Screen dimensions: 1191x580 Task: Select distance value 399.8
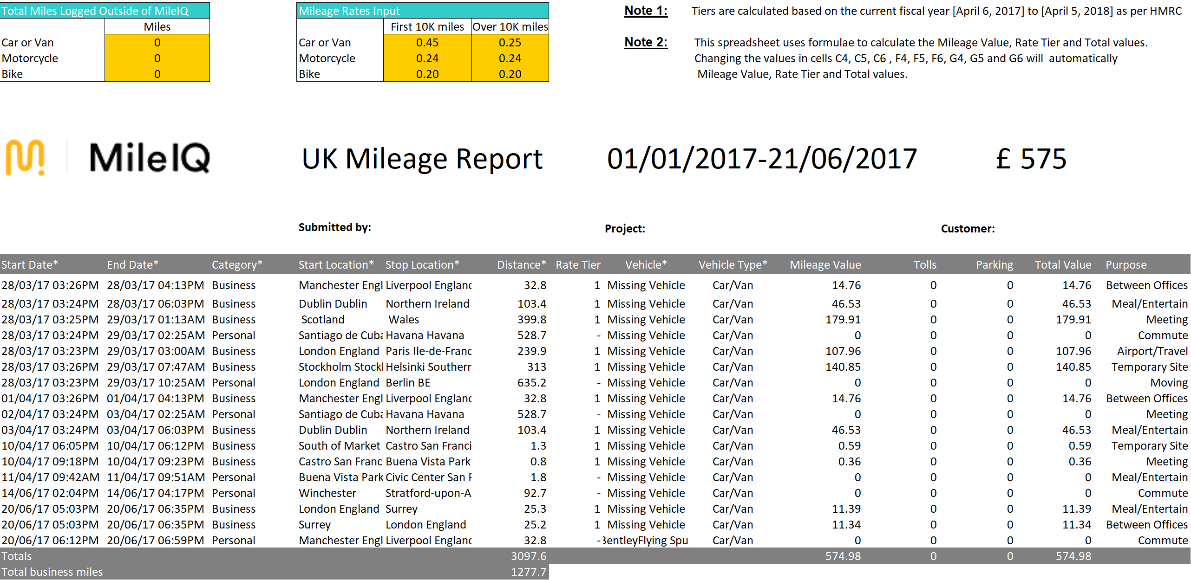tap(532, 320)
